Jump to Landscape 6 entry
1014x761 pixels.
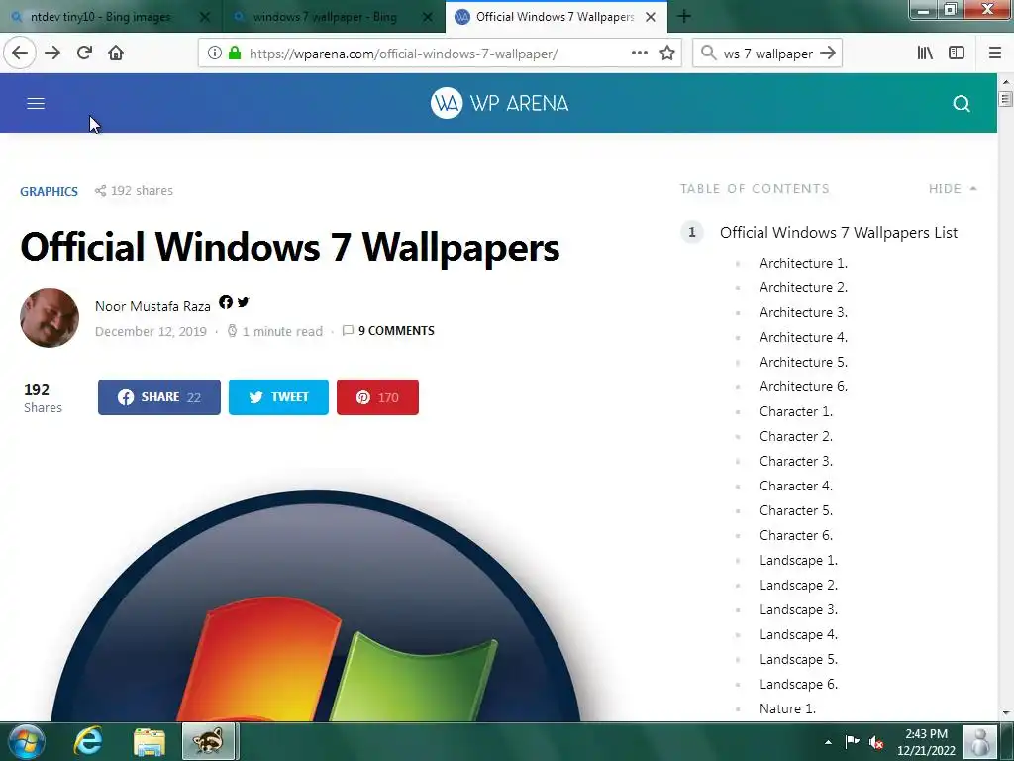point(798,685)
